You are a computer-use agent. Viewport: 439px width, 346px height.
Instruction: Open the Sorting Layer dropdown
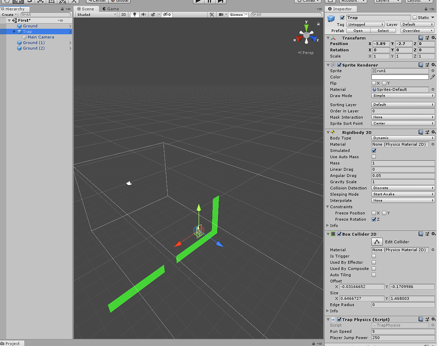pyautogui.click(x=402, y=104)
